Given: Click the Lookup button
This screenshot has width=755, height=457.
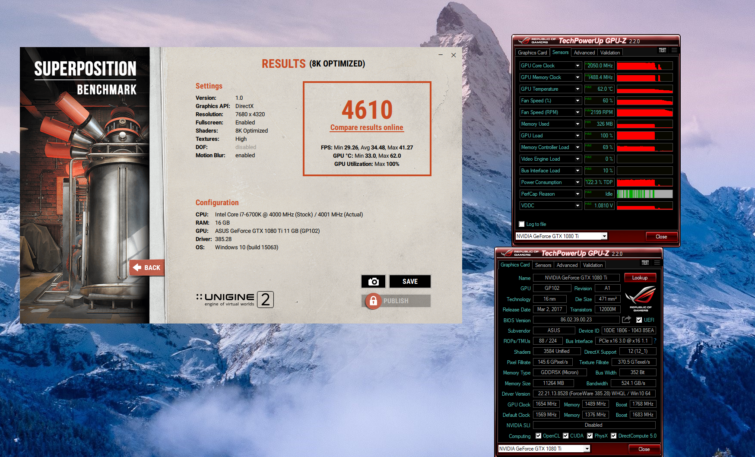Looking at the screenshot, I should (640, 278).
